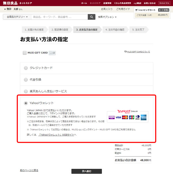Screen dimensions: 173x178
Task: Click the 前のページに戻る link
Action: pos(29,171)
